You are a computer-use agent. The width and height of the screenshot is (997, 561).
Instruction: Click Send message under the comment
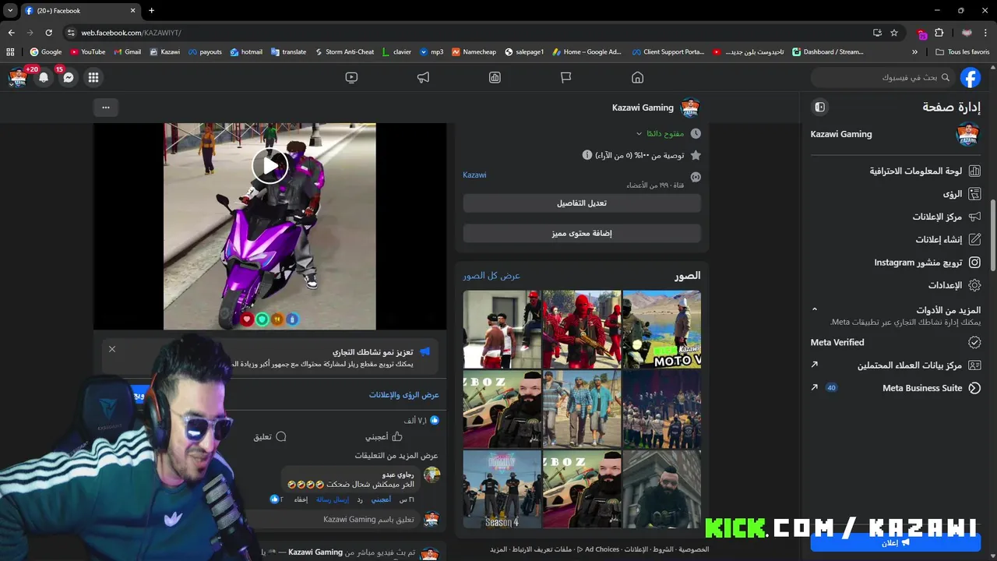click(332, 499)
